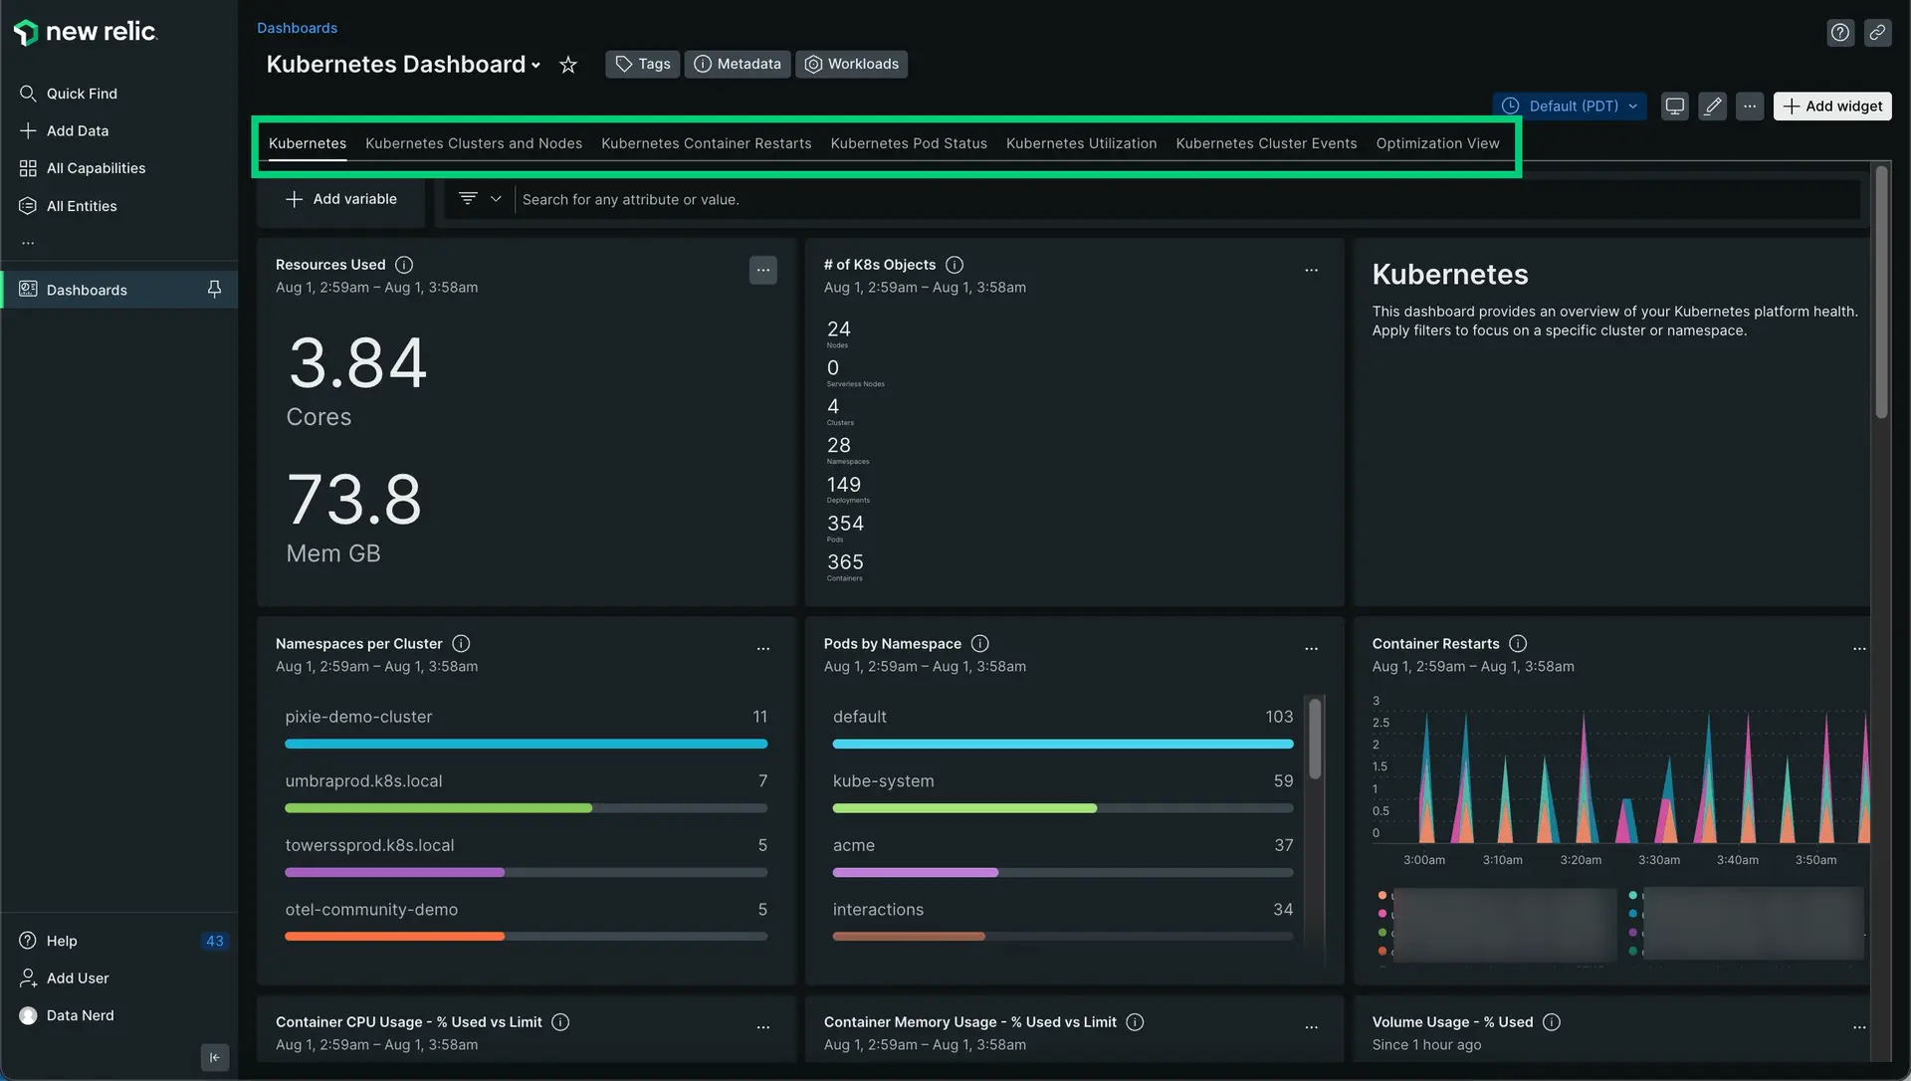This screenshot has height=1081, width=1911.
Task: Open the help question mark icon
Action: pos(1840,33)
